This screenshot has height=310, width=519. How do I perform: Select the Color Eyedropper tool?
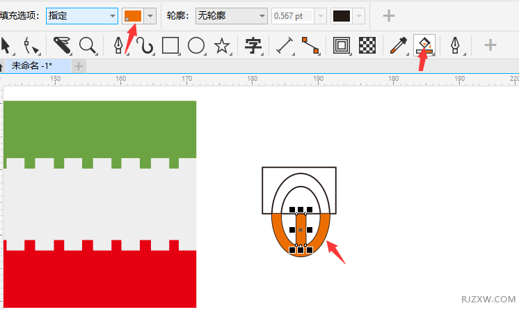click(x=399, y=45)
